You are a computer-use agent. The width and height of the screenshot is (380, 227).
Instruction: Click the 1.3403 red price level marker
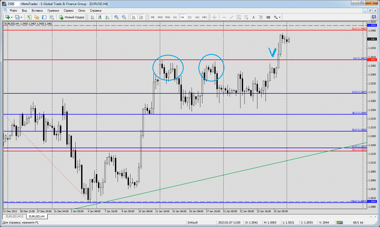coord(372,60)
